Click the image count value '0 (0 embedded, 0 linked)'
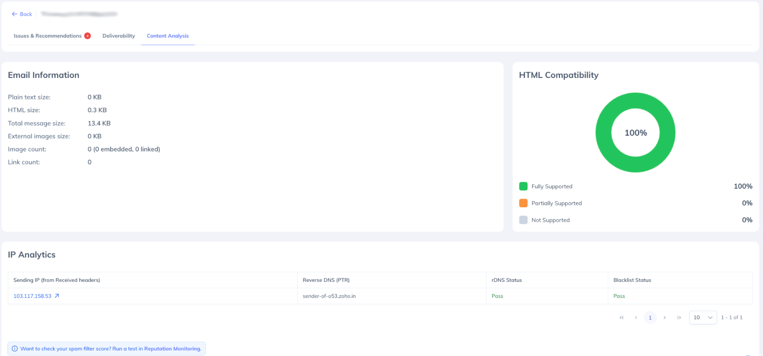The image size is (763, 356). pos(124,149)
